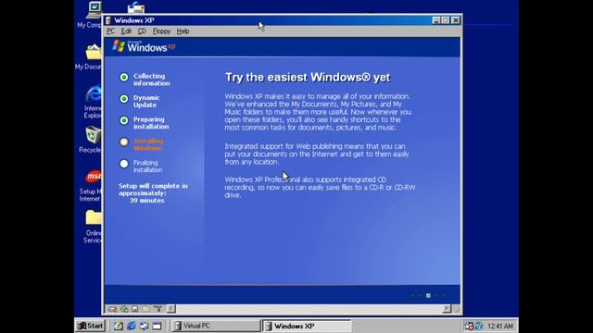Click the window resize grip in status bar
Viewport: 593px width, 333px height.
pyautogui.click(x=457, y=309)
